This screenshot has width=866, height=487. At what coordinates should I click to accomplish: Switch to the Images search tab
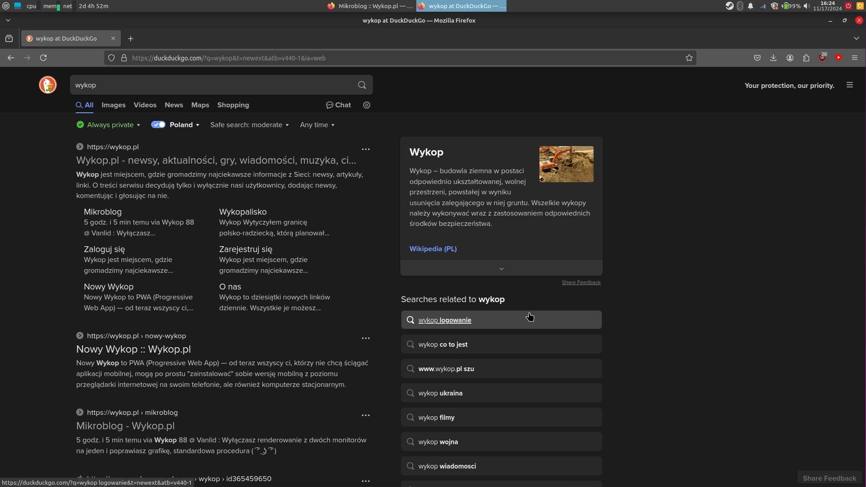tap(113, 105)
